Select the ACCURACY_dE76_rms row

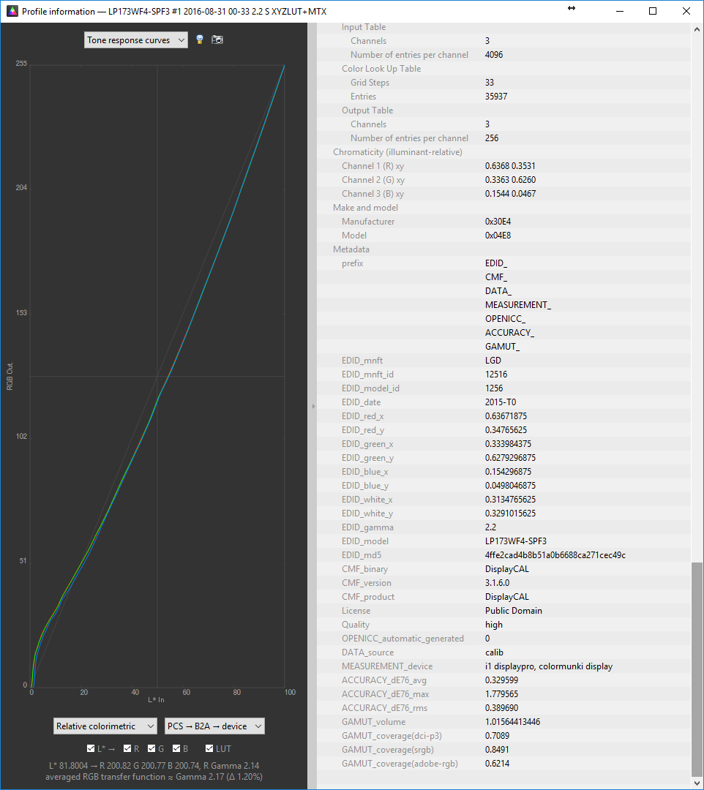coord(504,708)
